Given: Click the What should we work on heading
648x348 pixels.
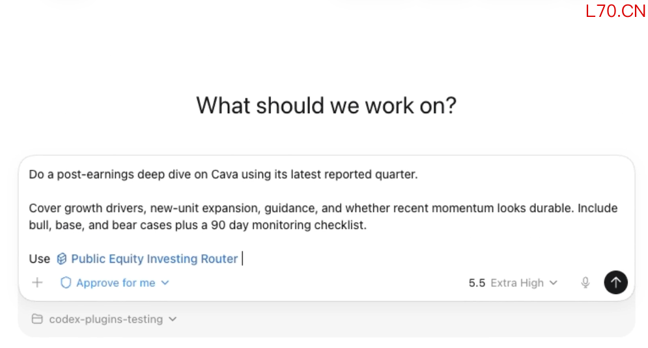Looking at the screenshot, I should [326, 105].
